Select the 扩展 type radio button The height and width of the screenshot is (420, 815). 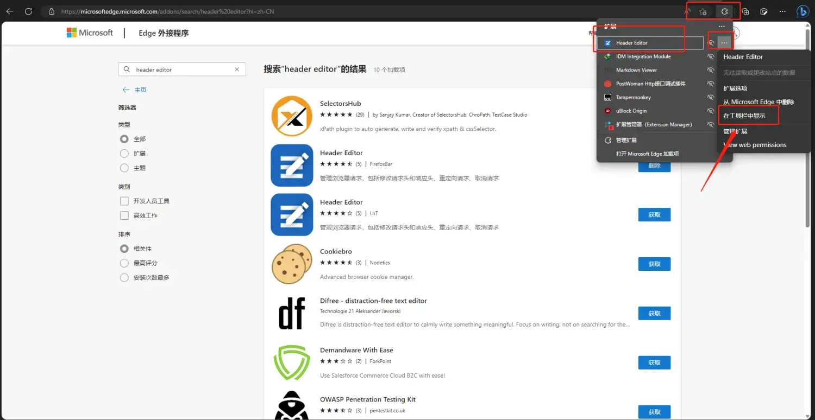(x=124, y=154)
